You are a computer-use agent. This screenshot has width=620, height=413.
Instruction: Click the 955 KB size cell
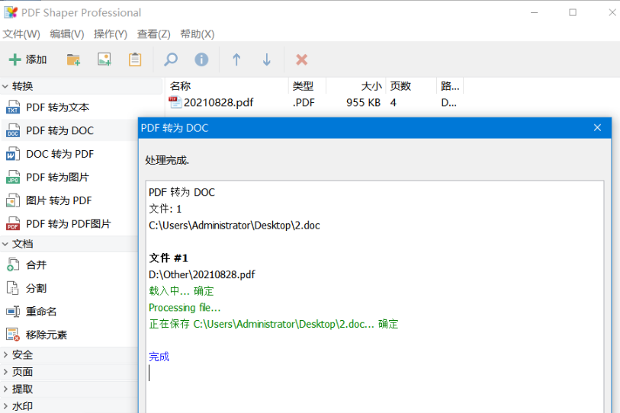pos(363,102)
